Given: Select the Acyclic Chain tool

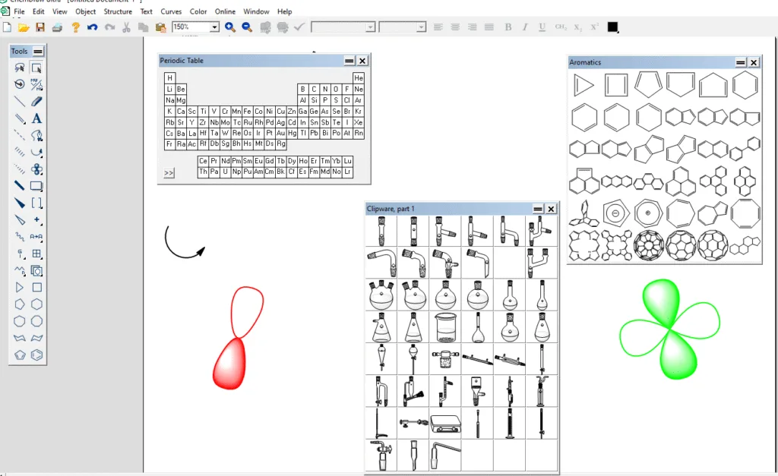Looking at the screenshot, I should pyautogui.click(x=19, y=270).
